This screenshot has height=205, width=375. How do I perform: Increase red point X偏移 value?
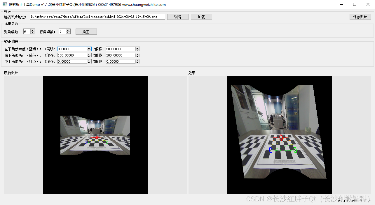[x=89, y=60]
